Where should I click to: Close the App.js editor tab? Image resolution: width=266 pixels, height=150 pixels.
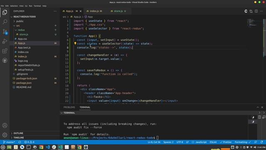(81, 11)
